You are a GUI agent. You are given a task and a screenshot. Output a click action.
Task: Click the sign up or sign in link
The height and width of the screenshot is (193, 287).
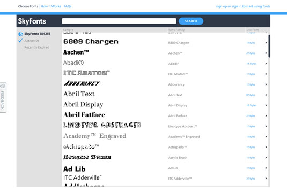[243, 6]
